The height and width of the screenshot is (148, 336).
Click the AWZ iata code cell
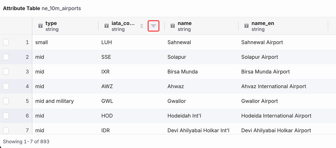pyautogui.click(x=107, y=86)
